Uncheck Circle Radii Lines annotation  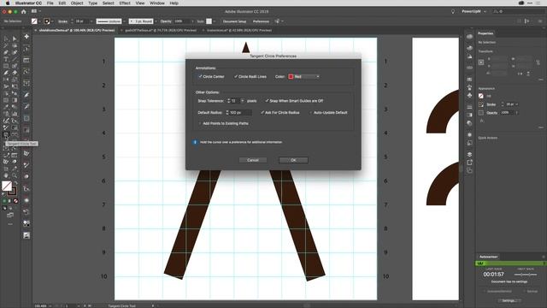pyautogui.click(x=236, y=76)
